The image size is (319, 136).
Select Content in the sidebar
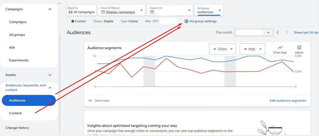pos(15,113)
